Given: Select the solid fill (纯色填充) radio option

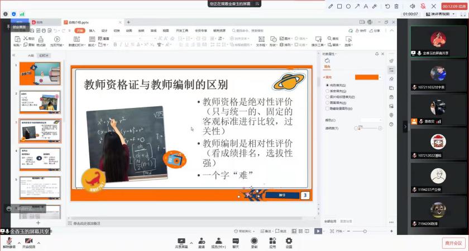Looking at the screenshot, I should click(327, 85).
